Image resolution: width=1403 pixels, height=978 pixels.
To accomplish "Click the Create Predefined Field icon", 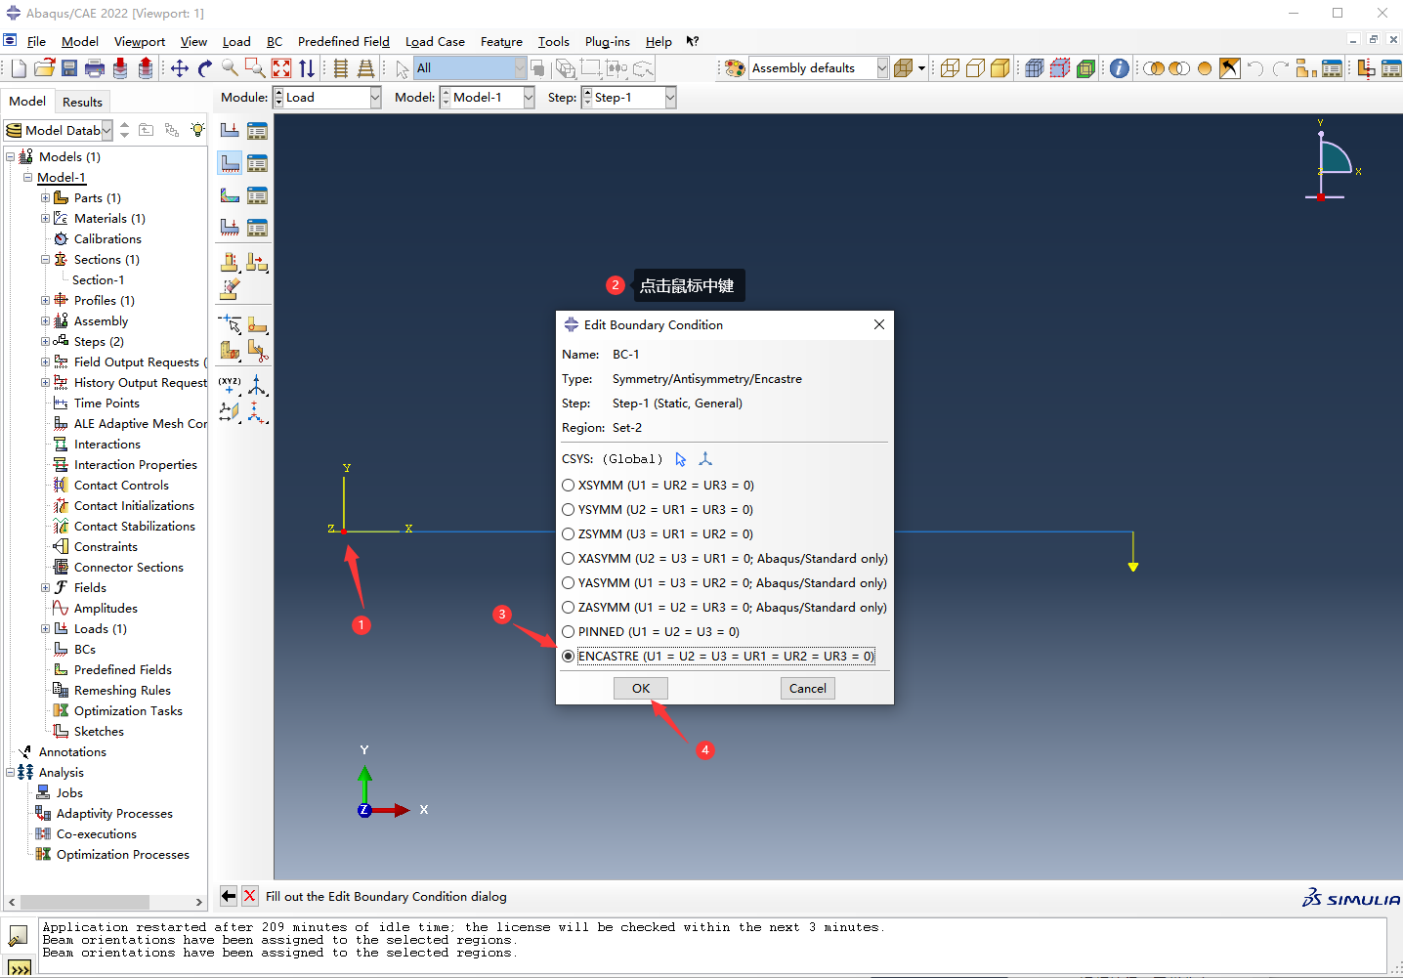I will (230, 195).
